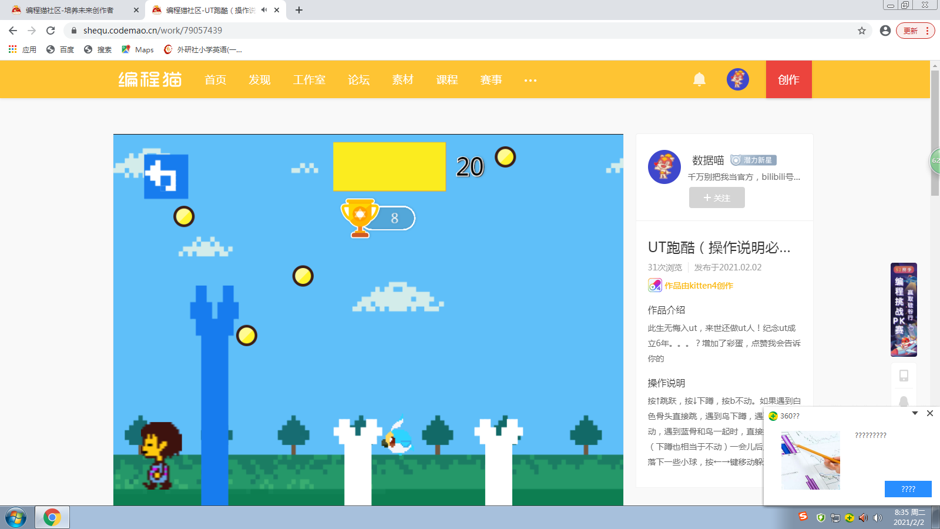Close the 编程猫社区-培养未来创作者 tab

136,10
